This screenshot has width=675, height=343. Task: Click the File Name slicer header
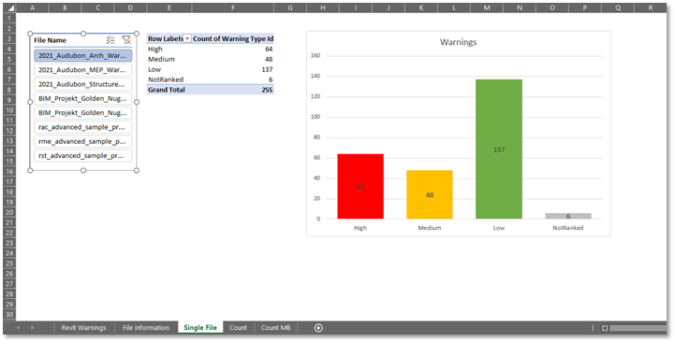pyautogui.click(x=50, y=40)
